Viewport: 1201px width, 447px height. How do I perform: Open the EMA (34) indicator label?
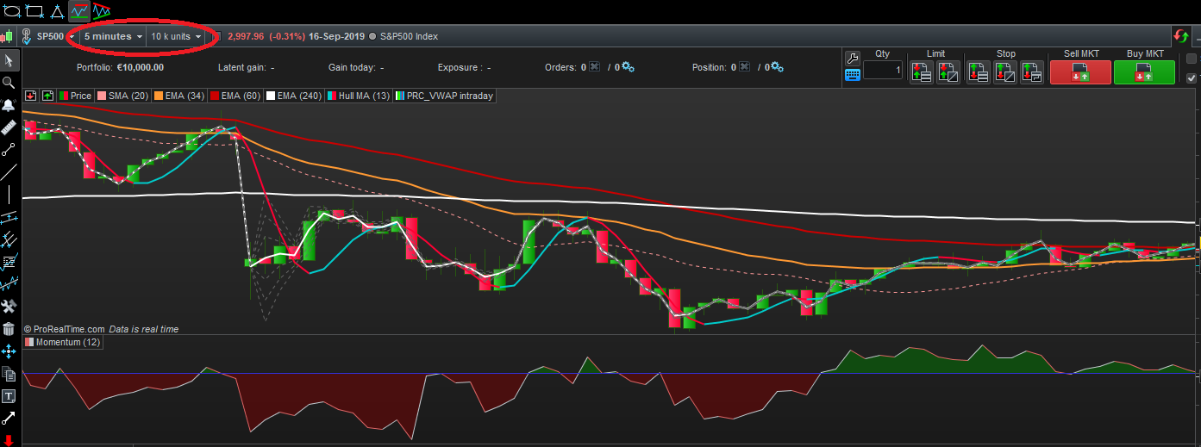click(x=179, y=96)
